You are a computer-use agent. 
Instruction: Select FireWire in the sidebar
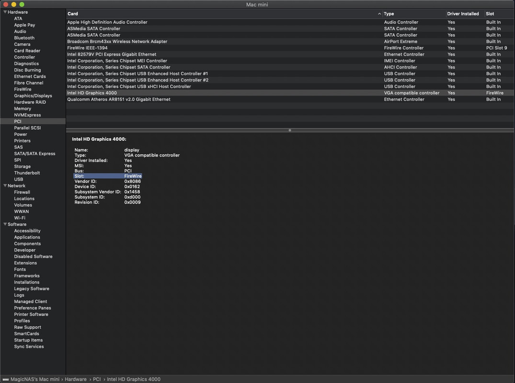tap(23, 89)
